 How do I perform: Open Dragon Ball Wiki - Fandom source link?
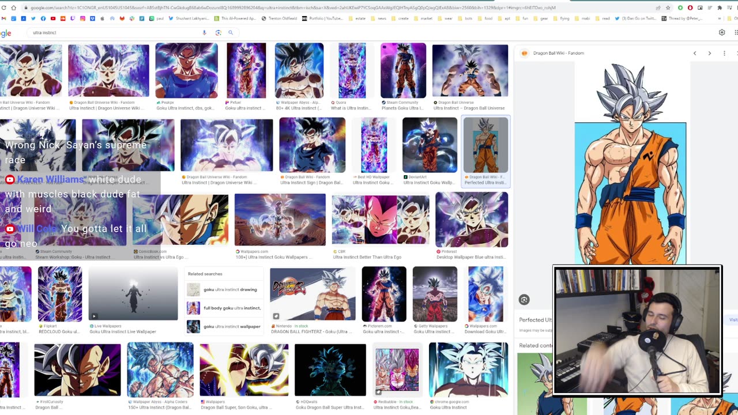pyautogui.click(x=558, y=53)
